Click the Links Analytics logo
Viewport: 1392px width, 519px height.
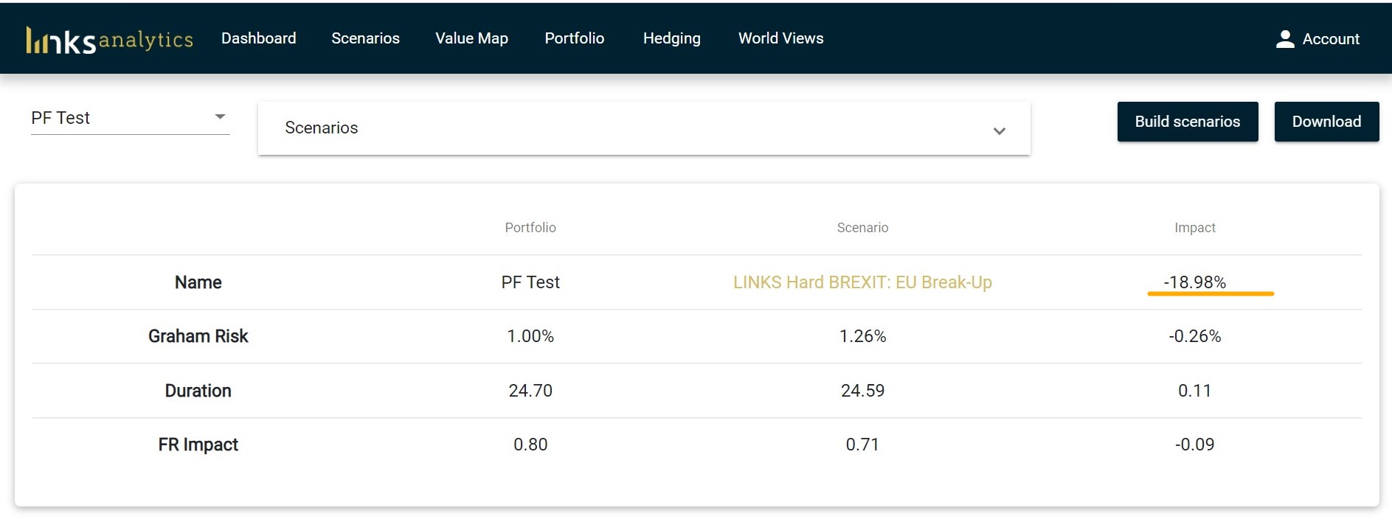(x=109, y=40)
